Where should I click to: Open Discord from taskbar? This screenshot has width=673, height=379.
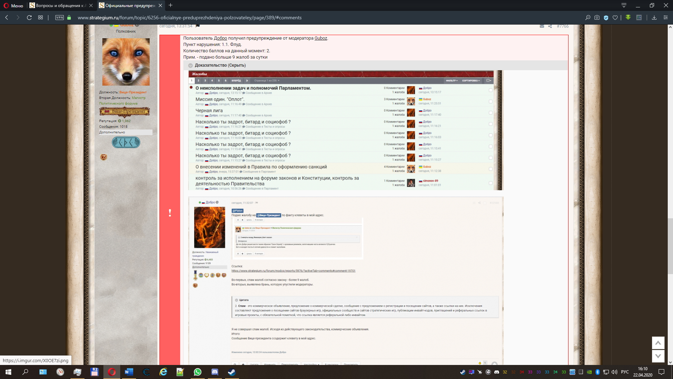click(x=215, y=372)
